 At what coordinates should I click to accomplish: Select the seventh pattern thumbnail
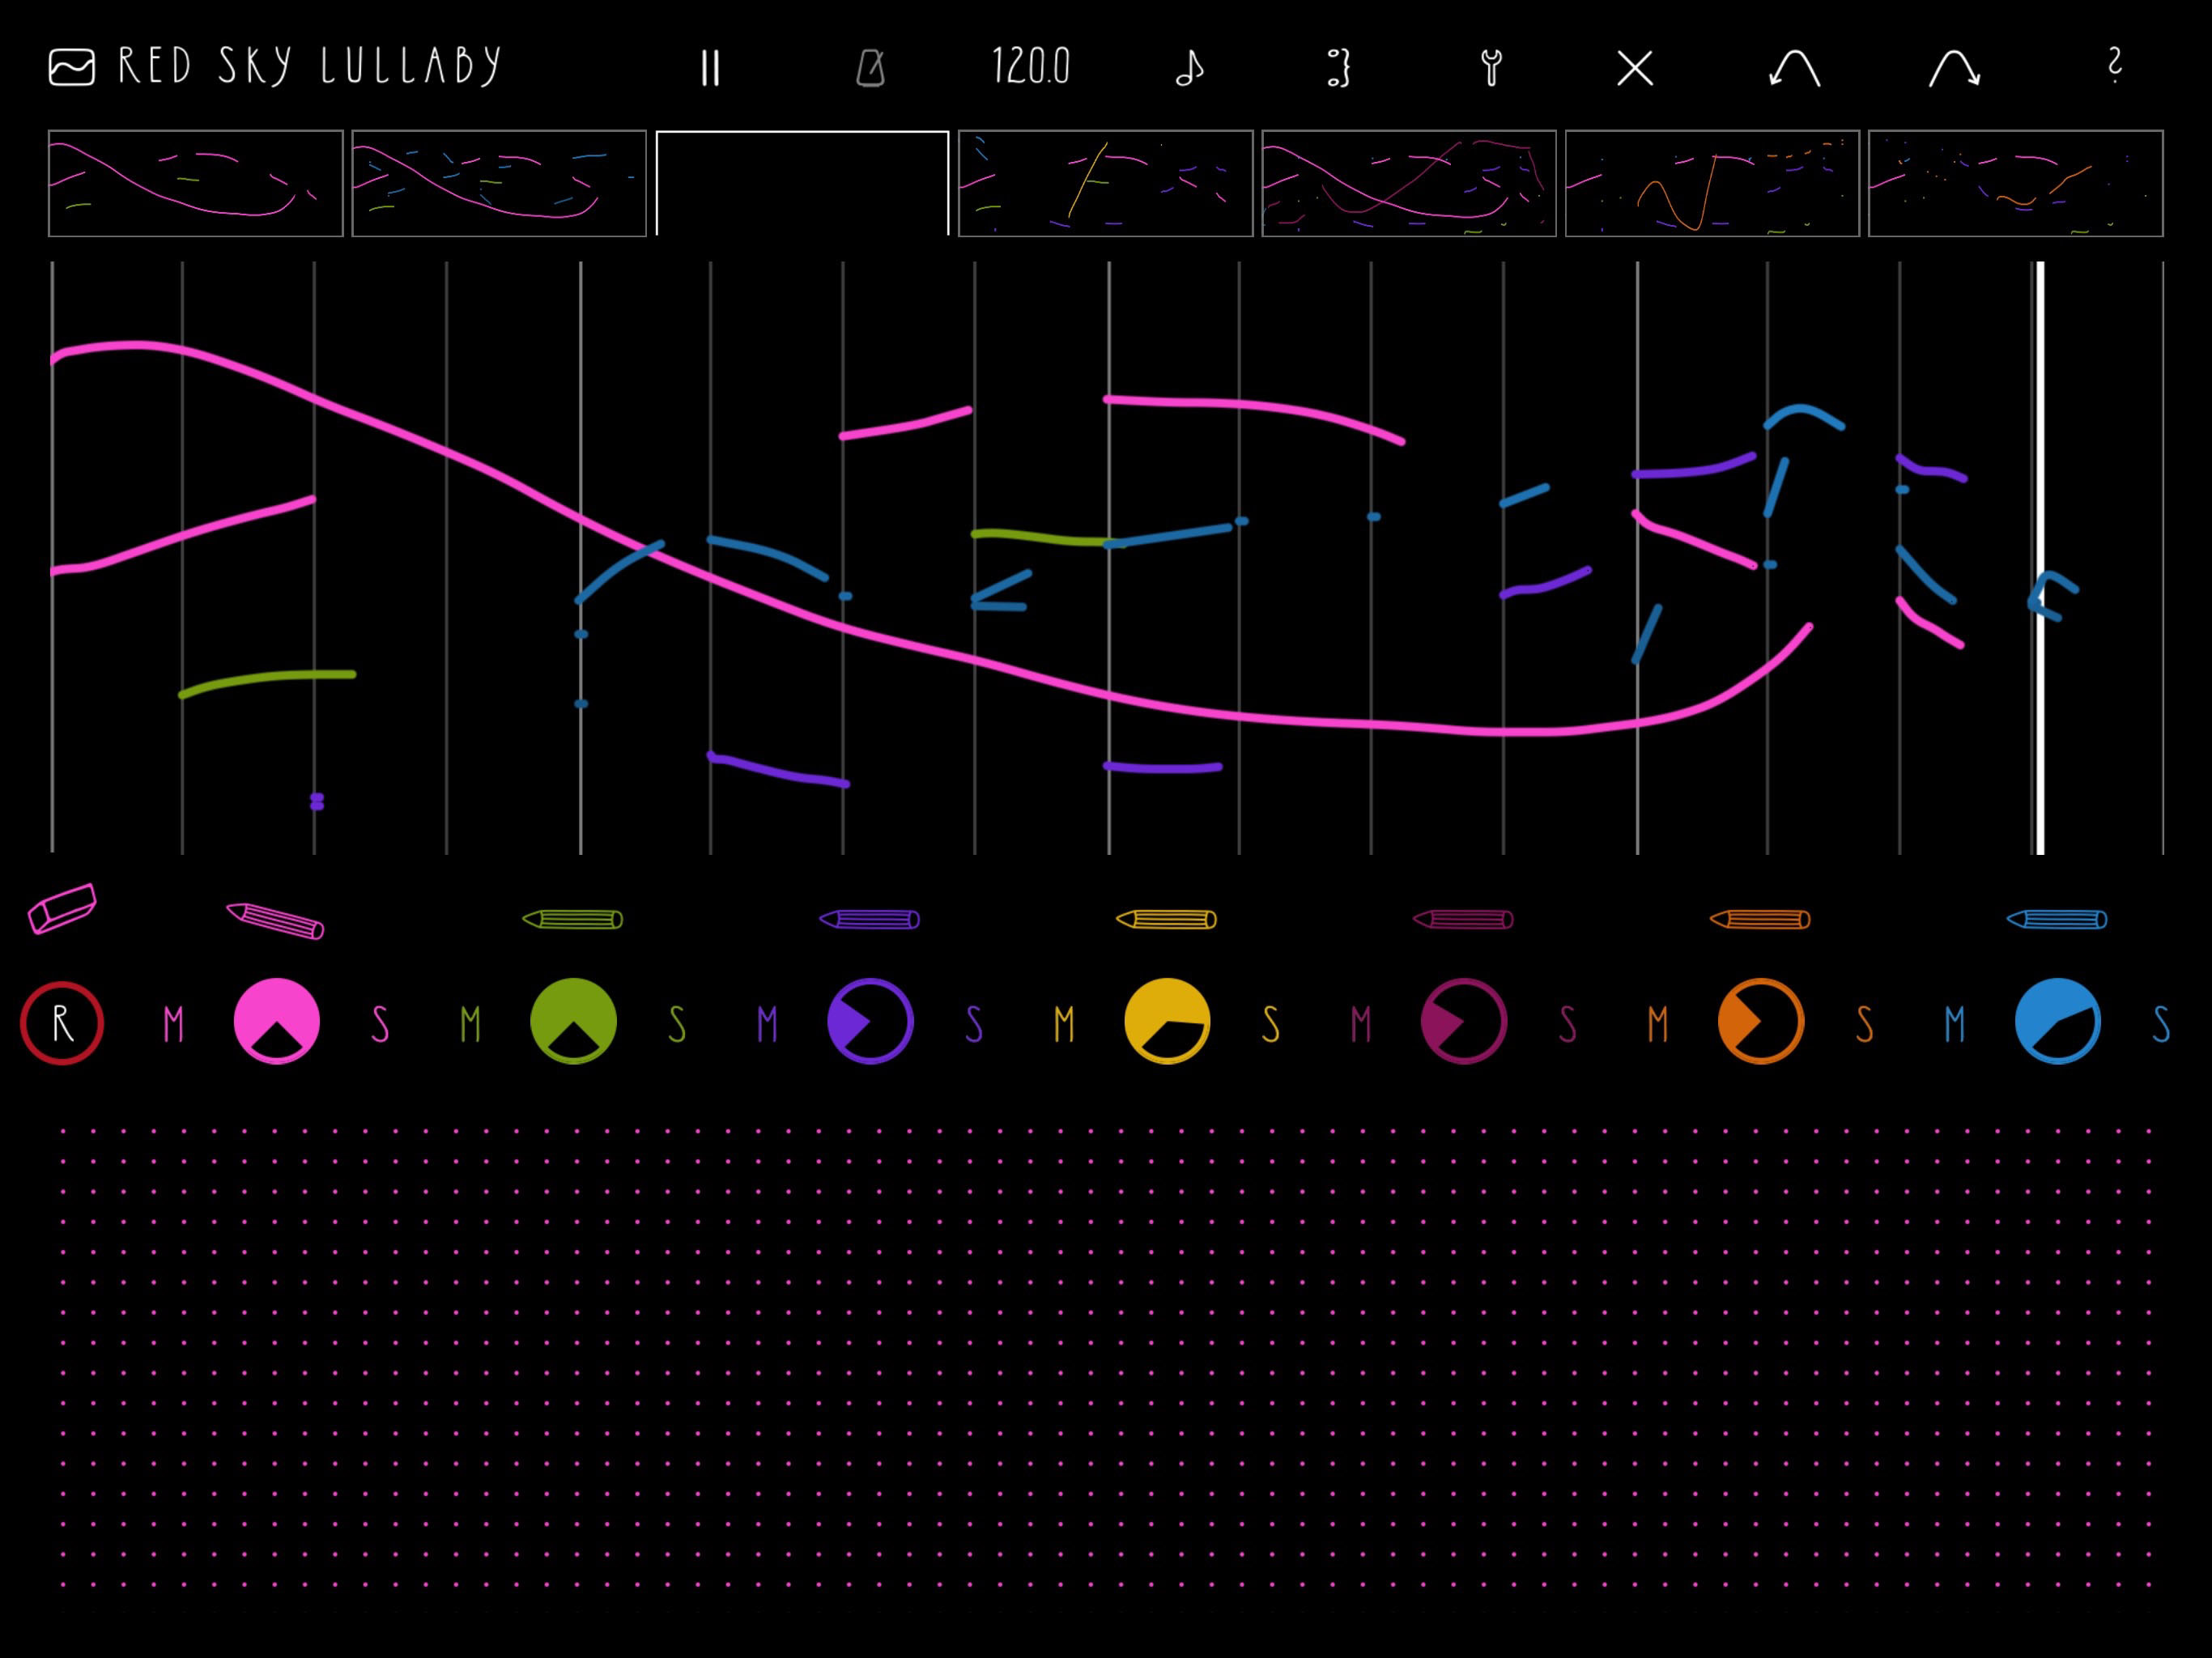tap(2016, 183)
